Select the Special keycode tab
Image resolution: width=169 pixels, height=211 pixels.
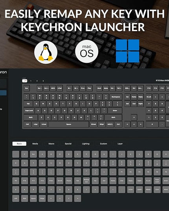[x=68, y=144]
